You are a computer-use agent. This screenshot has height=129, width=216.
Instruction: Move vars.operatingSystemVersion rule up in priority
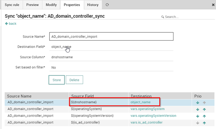[204, 116]
